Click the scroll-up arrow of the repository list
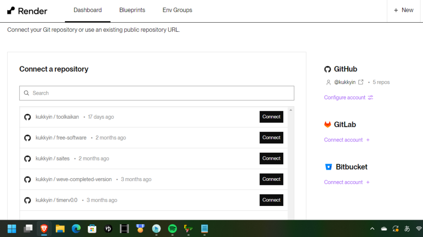Image resolution: width=423 pixels, height=237 pixels. coord(291,110)
